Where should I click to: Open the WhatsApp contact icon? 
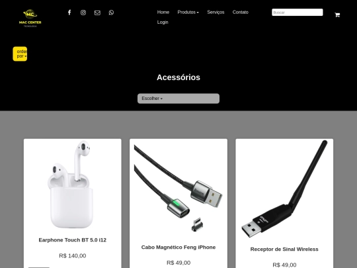tap(111, 13)
